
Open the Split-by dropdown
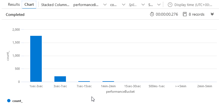tap(137, 5)
